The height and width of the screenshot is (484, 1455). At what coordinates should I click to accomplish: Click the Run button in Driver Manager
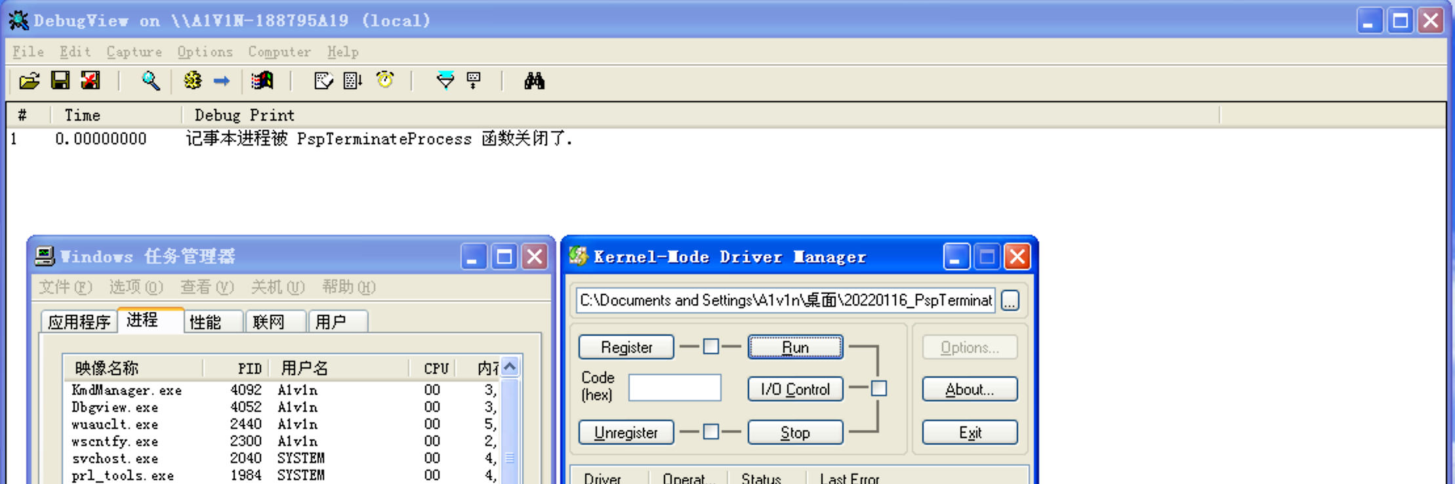coord(796,347)
